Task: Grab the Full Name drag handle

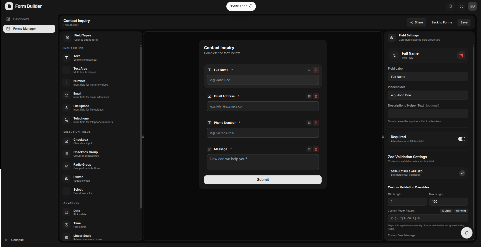Action: [309, 70]
